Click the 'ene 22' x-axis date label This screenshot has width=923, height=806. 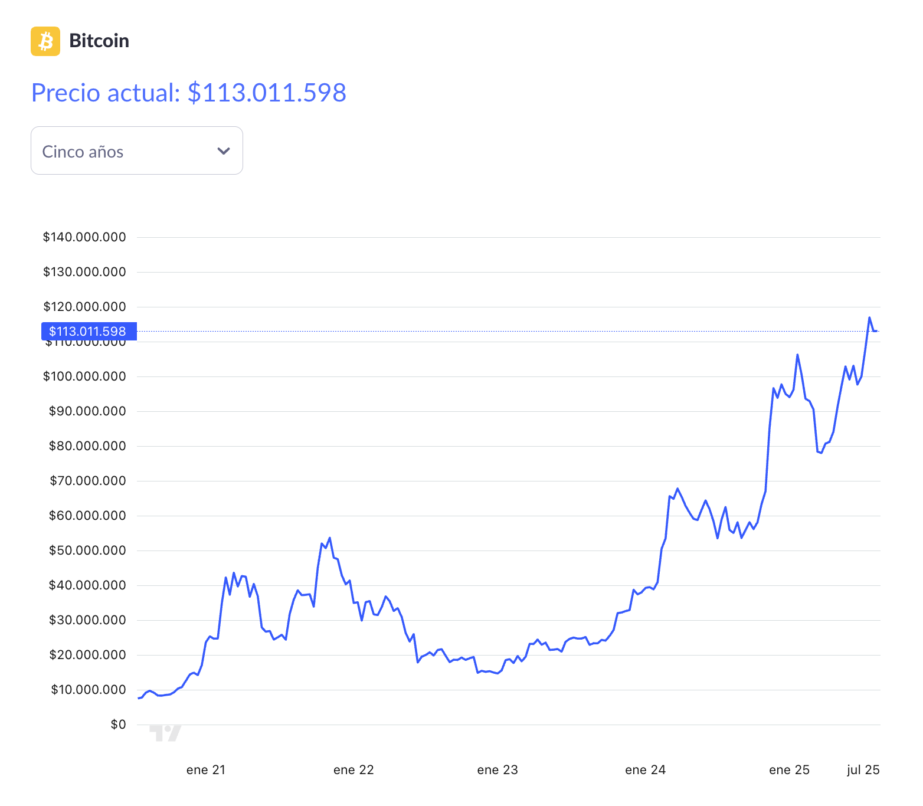354,770
